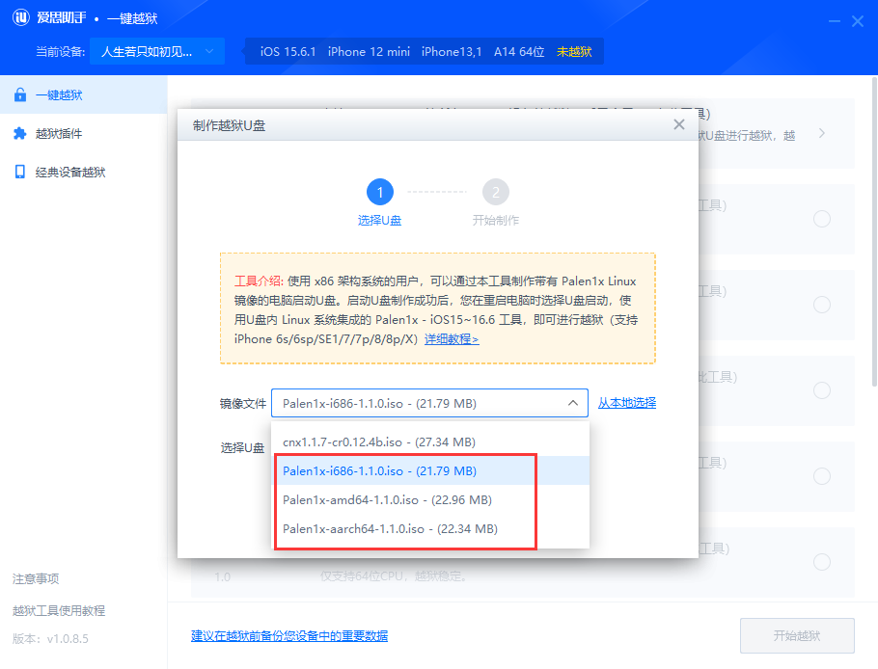Click the 未越狱 status text
Viewport: 878px width, 669px height.
click(574, 52)
